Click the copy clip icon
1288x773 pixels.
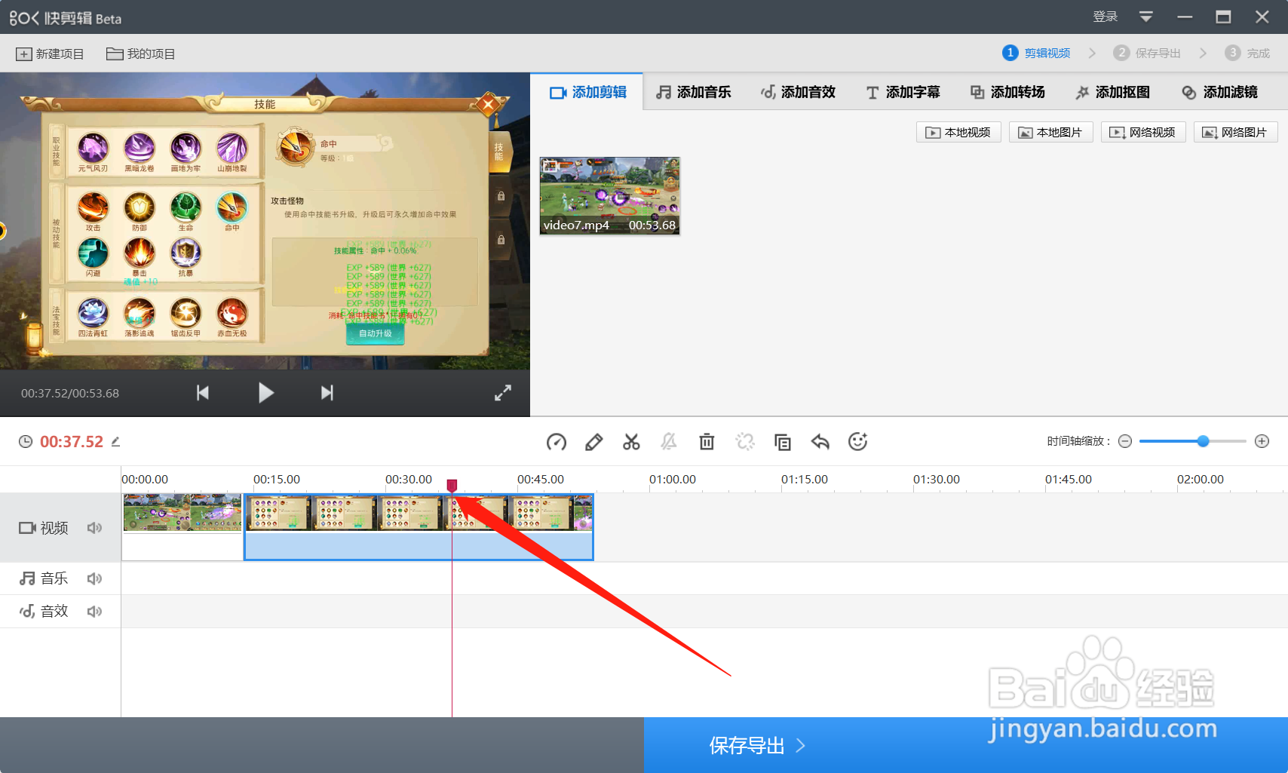pos(782,442)
